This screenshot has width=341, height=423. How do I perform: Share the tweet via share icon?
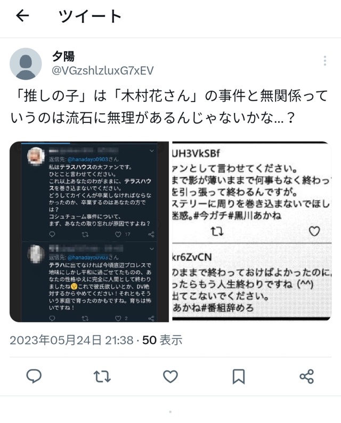click(x=307, y=376)
